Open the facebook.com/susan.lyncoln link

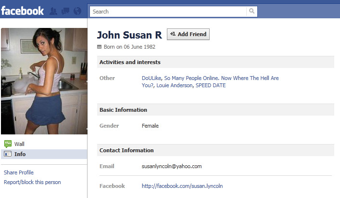[x=182, y=186]
